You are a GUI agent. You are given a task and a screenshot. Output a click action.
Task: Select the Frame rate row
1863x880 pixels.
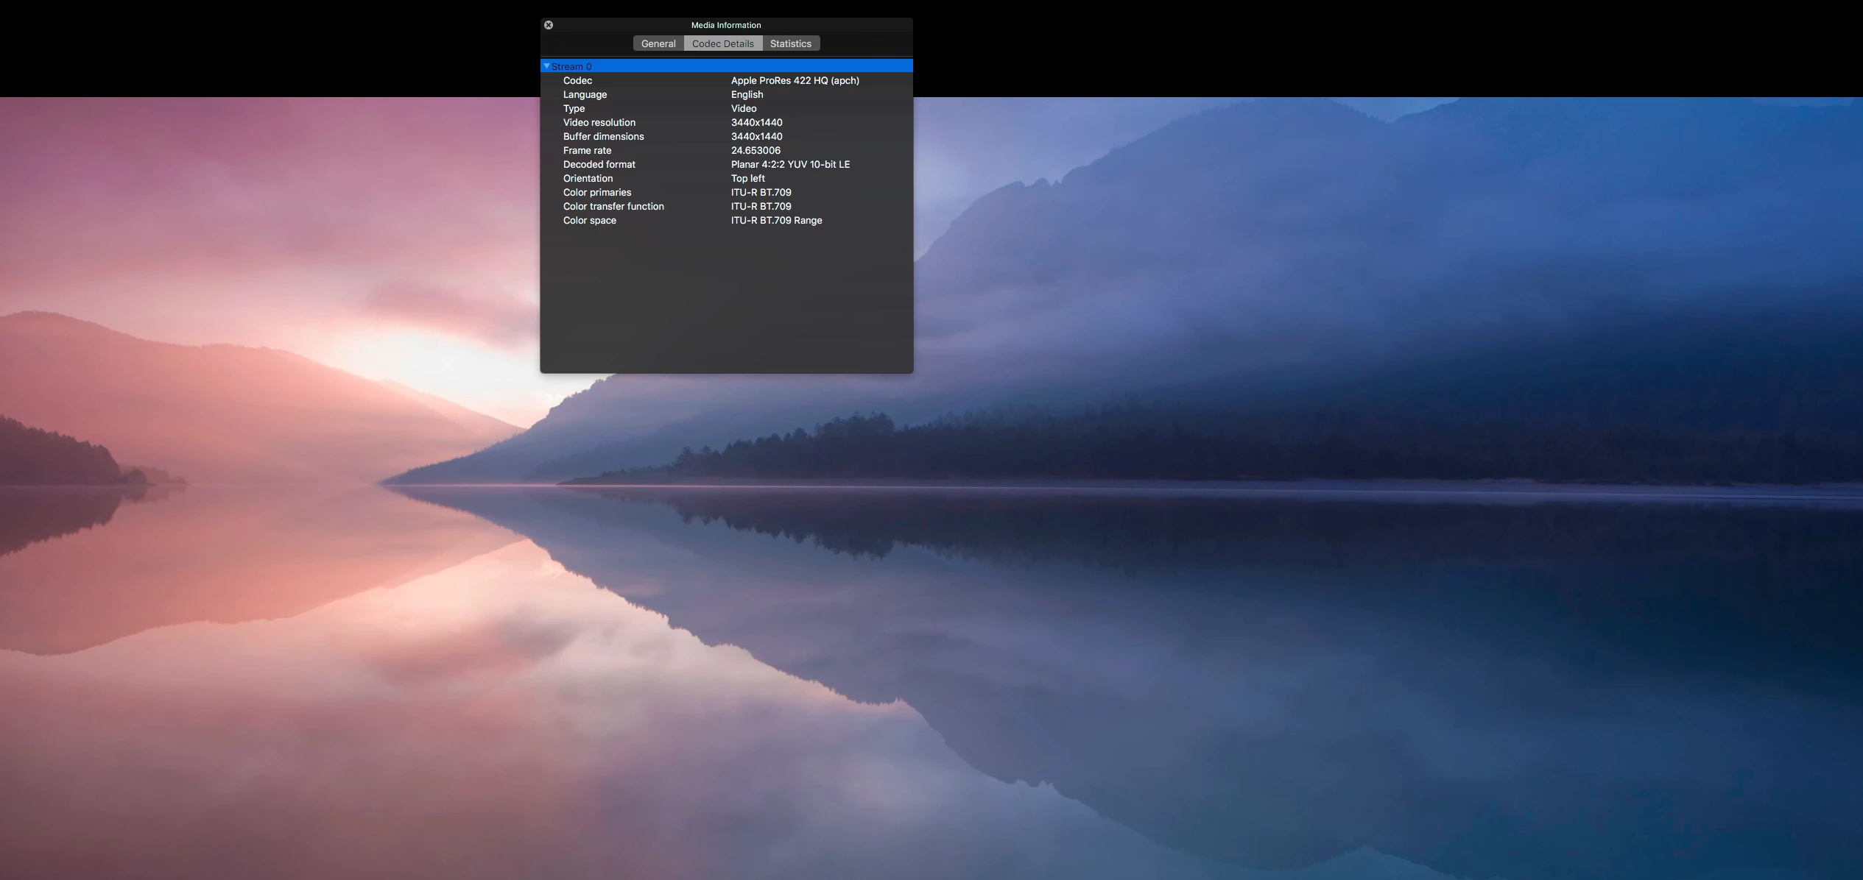(x=587, y=150)
